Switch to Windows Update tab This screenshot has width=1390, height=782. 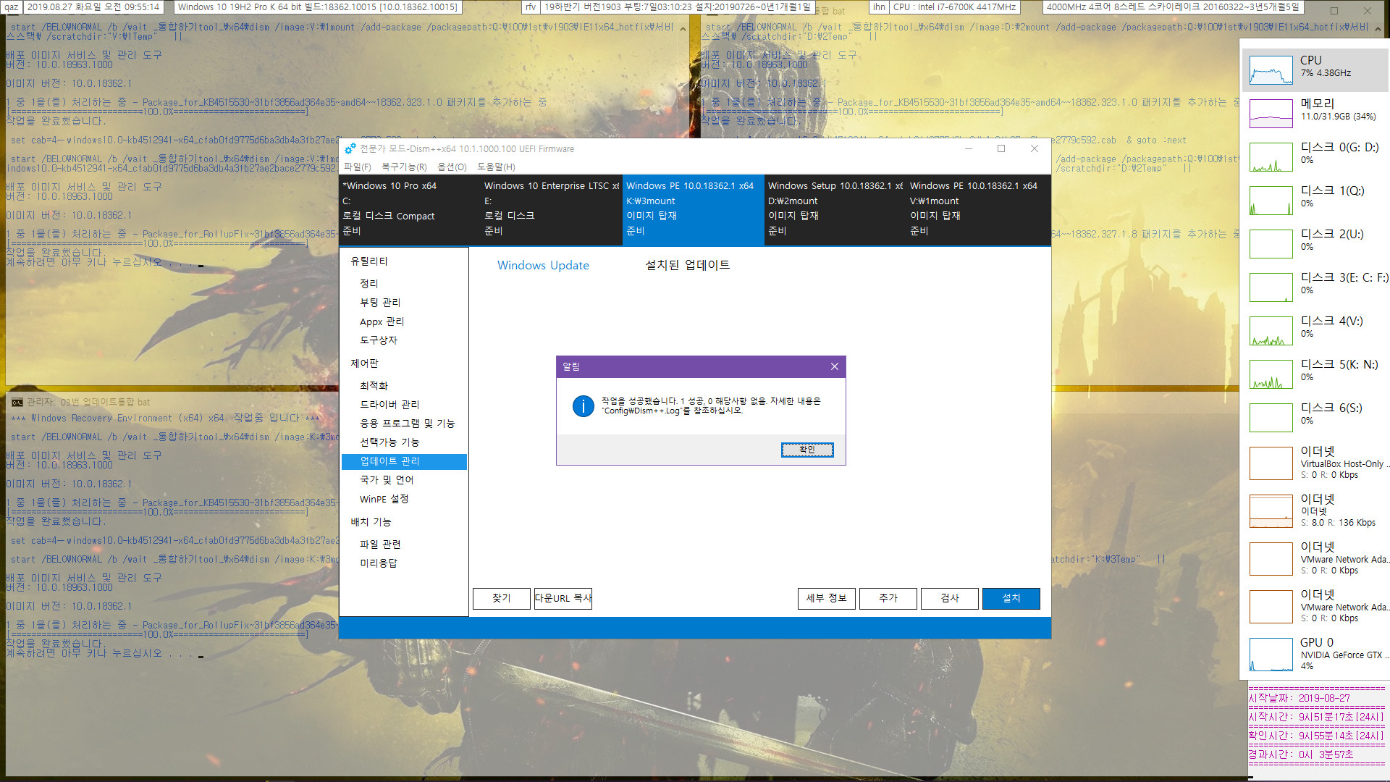[543, 265]
